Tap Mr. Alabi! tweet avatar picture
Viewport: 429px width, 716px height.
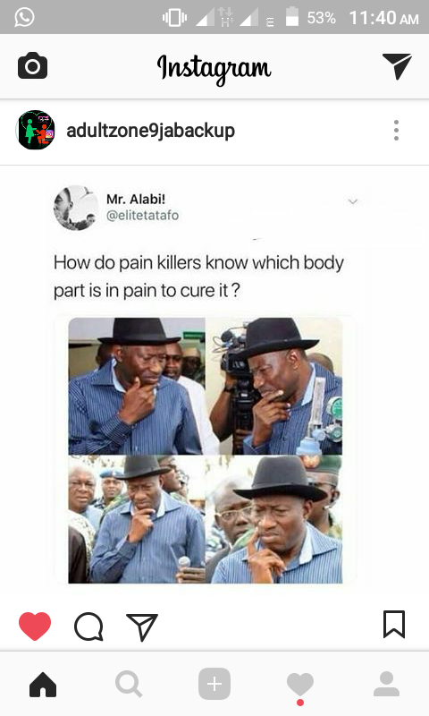coord(75,208)
